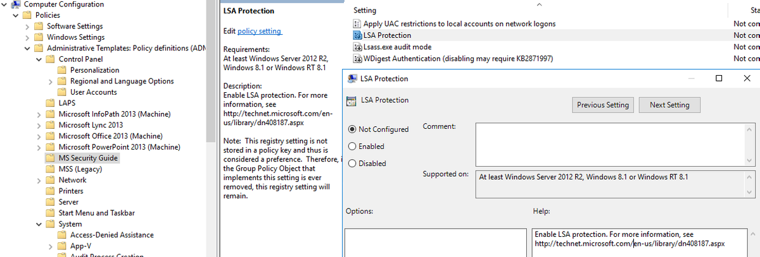760x257 pixels.
Task: Expand the Microsoft Lync 2013 node
Action: click(x=39, y=125)
